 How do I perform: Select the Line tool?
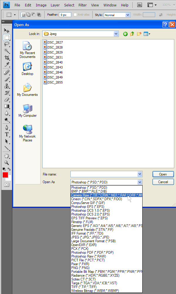[7, 148]
